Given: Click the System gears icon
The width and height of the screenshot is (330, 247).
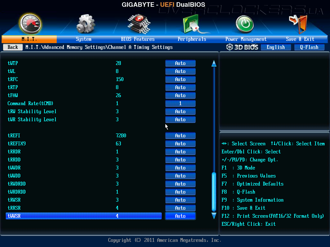Looking at the screenshot, I should coord(86,24).
